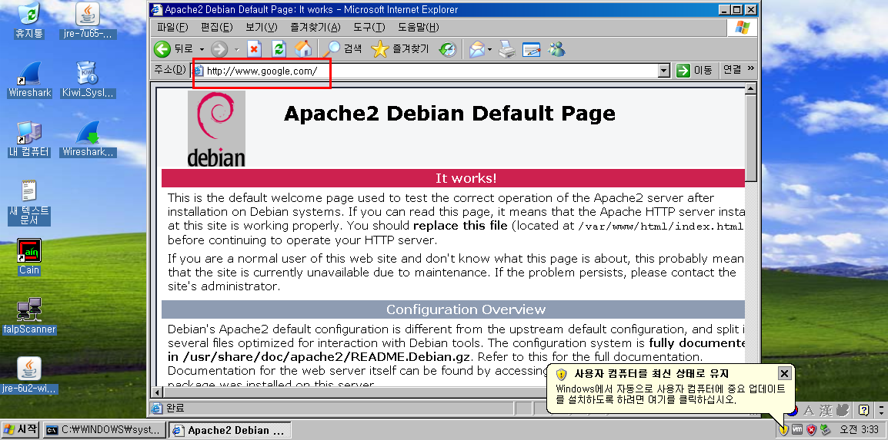The image size is (888, 440).
Task: Go to the Home page icon
Action: click(303, 50)
